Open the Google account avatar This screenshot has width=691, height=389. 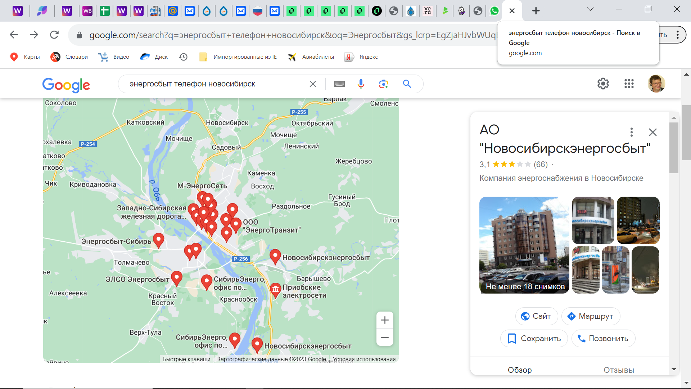656,84
